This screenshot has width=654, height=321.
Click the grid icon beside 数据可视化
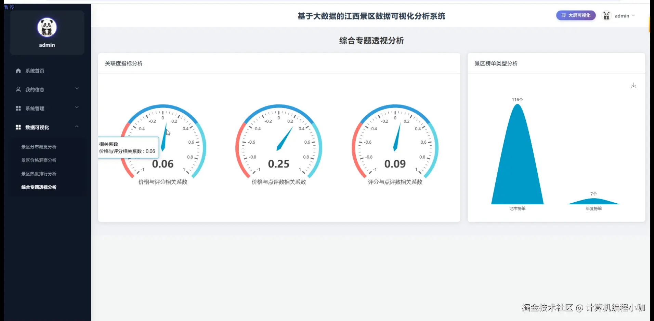click(x=18, y=127)
